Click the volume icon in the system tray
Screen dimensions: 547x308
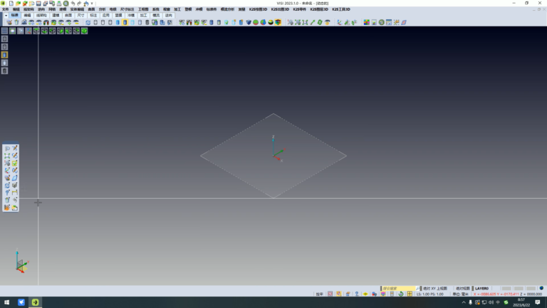[x=491, y=302]
